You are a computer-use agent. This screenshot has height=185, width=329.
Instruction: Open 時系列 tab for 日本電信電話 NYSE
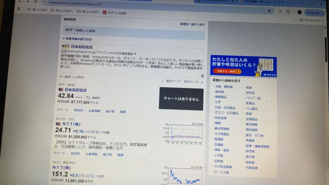tap(79, 110)
